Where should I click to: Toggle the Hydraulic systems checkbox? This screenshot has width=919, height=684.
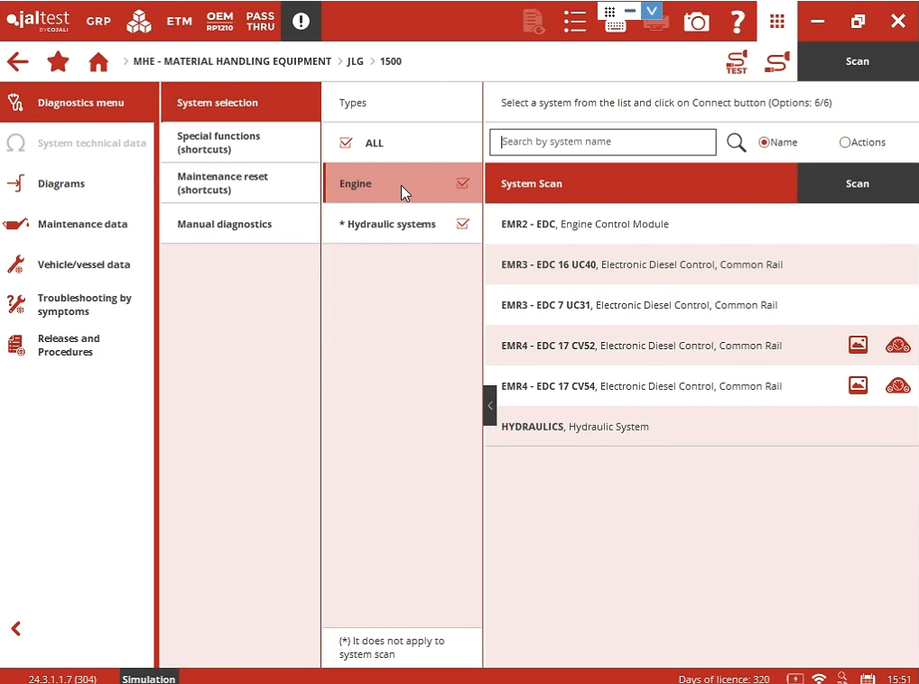463,224
